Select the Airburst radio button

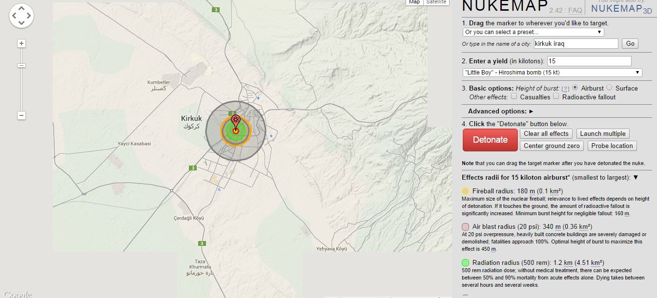575,88
